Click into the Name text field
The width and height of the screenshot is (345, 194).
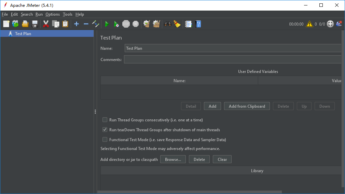pos(233,48)
